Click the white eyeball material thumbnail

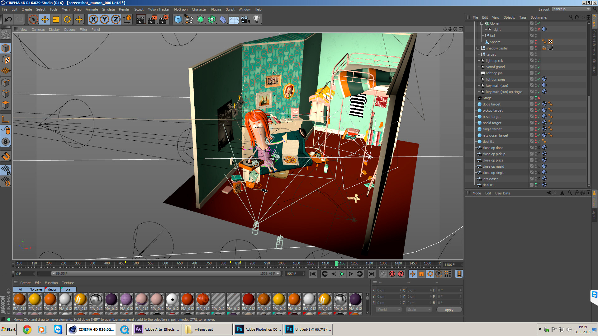click(x=172, y=300)
